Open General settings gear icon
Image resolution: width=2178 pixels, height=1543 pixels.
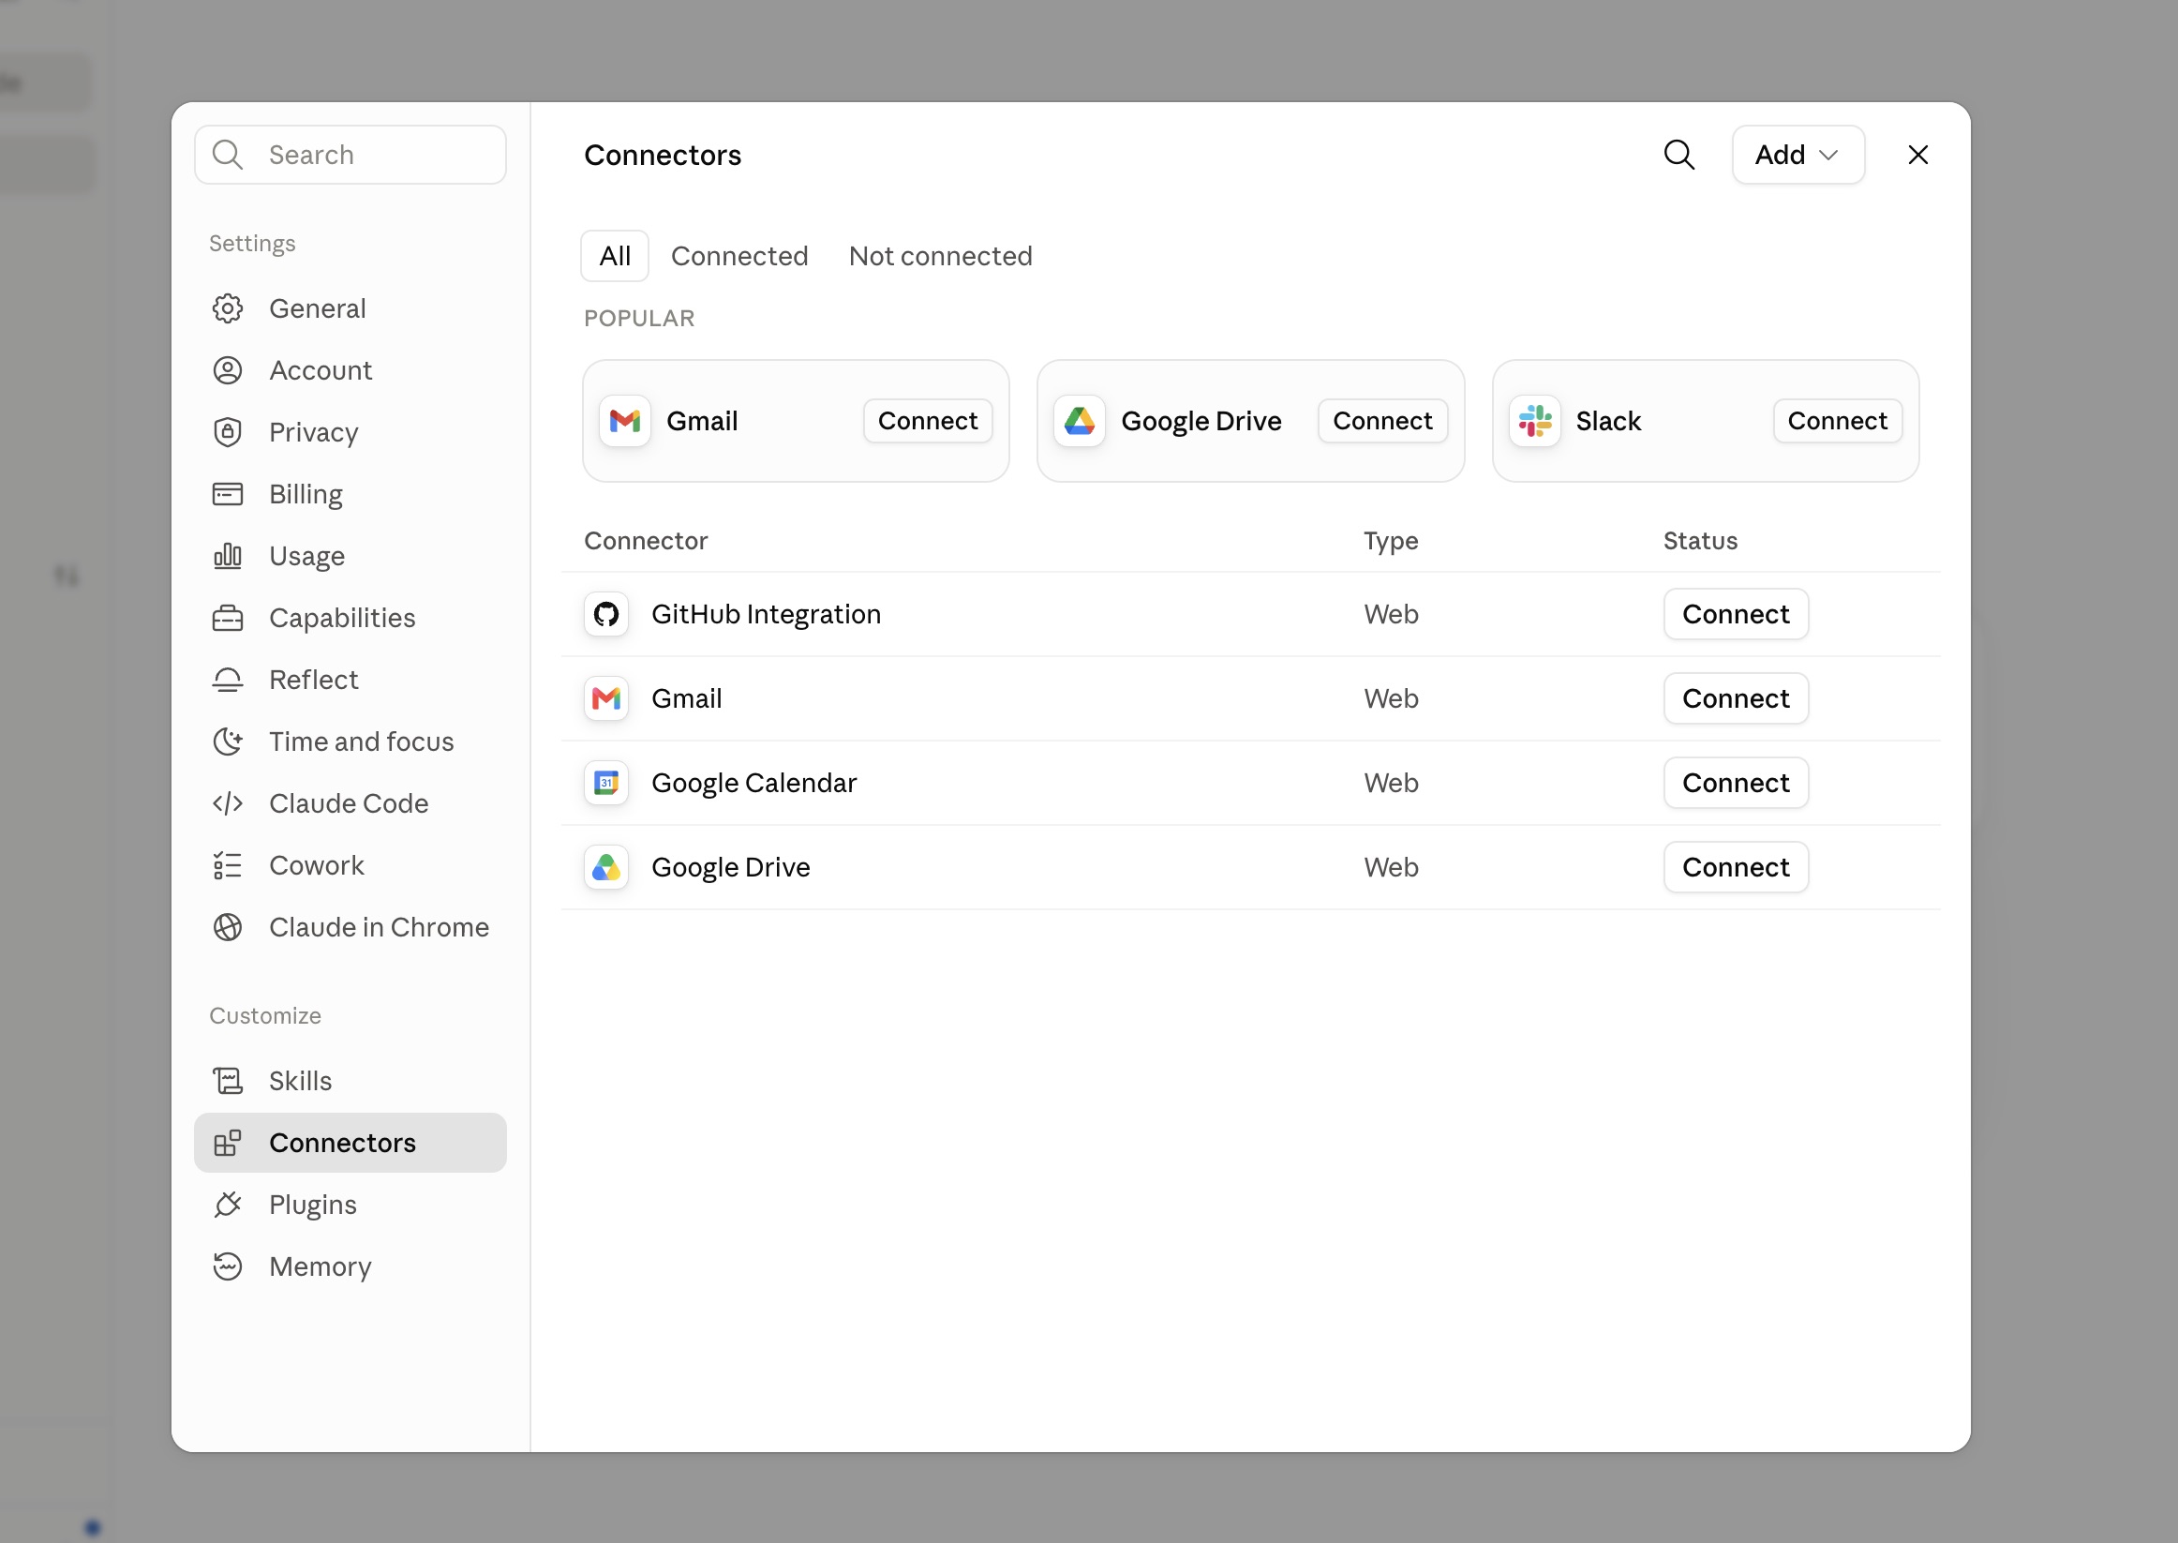coord(228,308)
